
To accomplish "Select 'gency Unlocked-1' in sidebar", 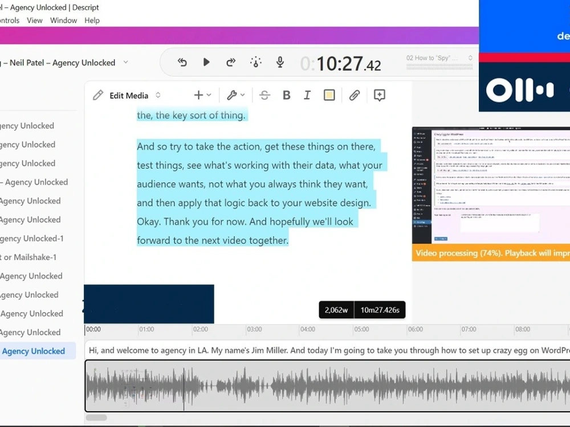I will (x=31, y=239).
